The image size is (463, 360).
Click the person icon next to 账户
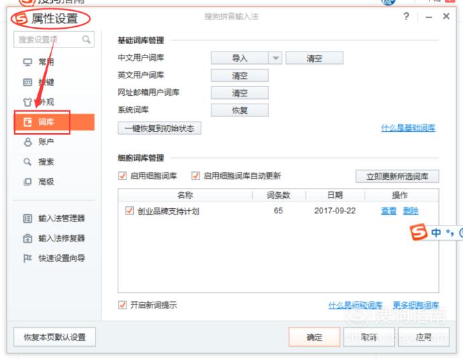(27, 142)
